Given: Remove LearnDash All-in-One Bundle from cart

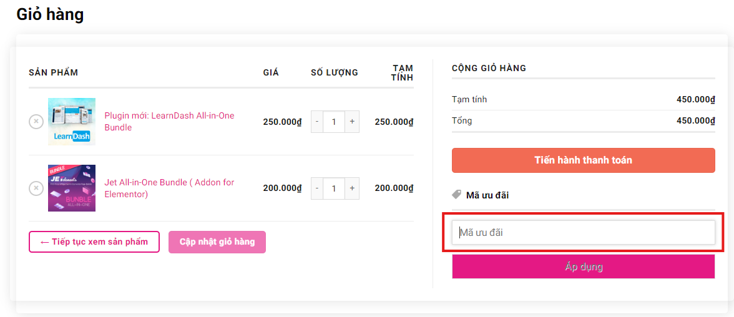Looking at the screenshot, I should [36, 122].
